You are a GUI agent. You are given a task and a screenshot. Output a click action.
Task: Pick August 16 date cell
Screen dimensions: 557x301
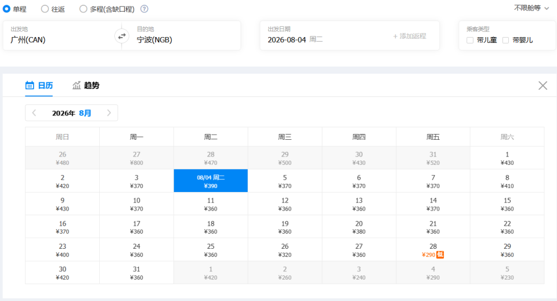tap(63, 227)
